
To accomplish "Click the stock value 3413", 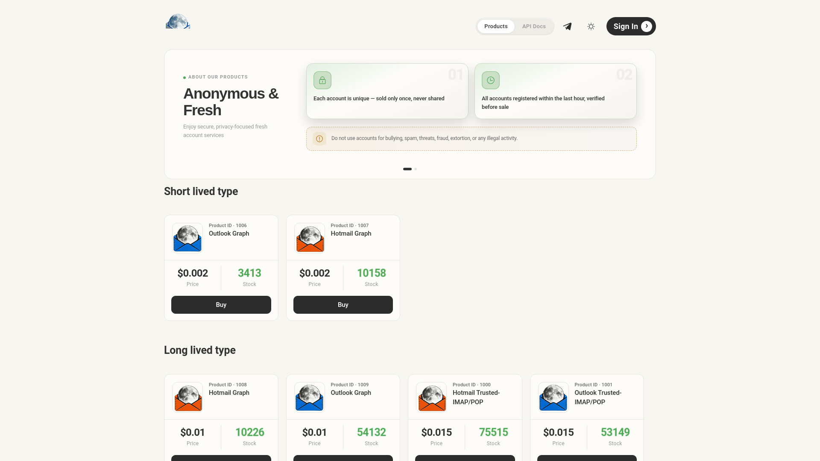I will [x=249, y=273].
